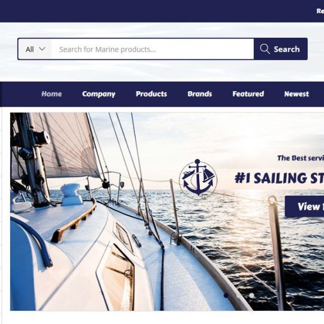This screenshot has height=324, width=324.
Task: Click the "The Best servi" tagline text
Action: coord(301,158)
